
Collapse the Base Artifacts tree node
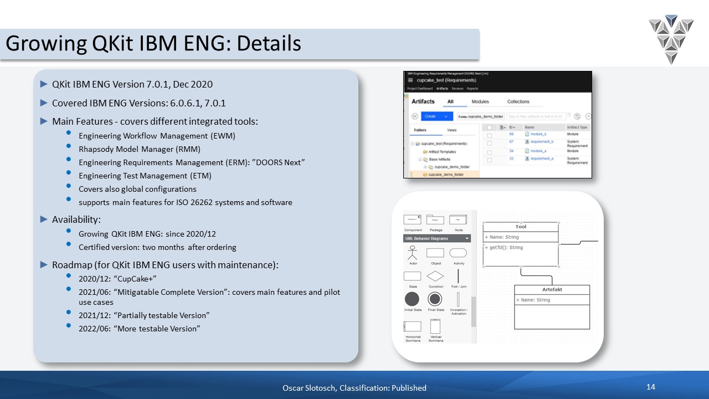coord(420,159)
